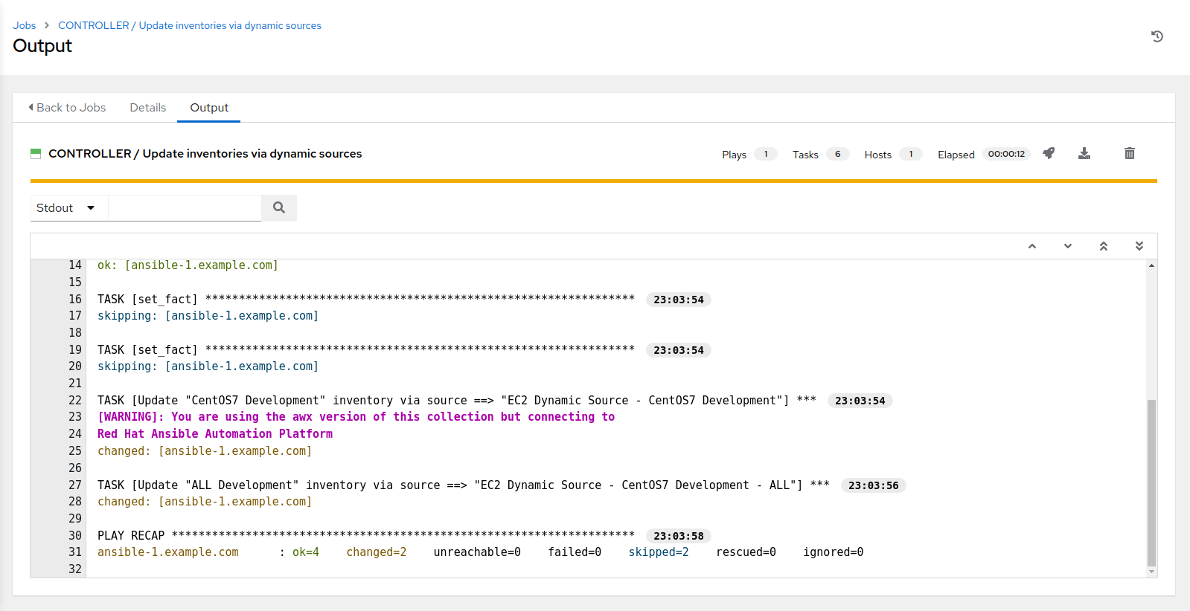Image resolution: width=1190 pixels, height=611 pixels.
Task: Go Back to Jobs
Action: [67, 108]
